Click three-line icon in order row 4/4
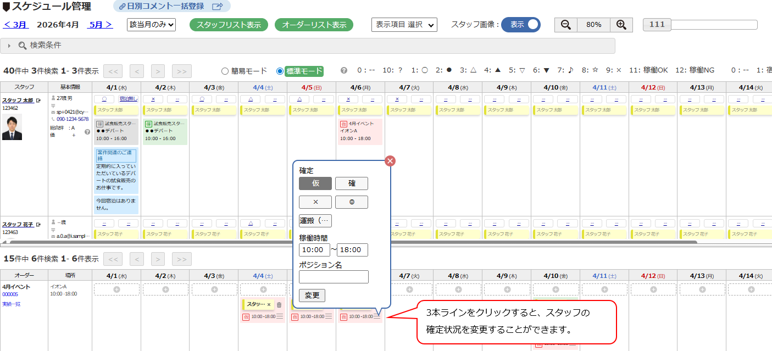Viewport: 772px width, 351px height. click(x=279, y=316)
